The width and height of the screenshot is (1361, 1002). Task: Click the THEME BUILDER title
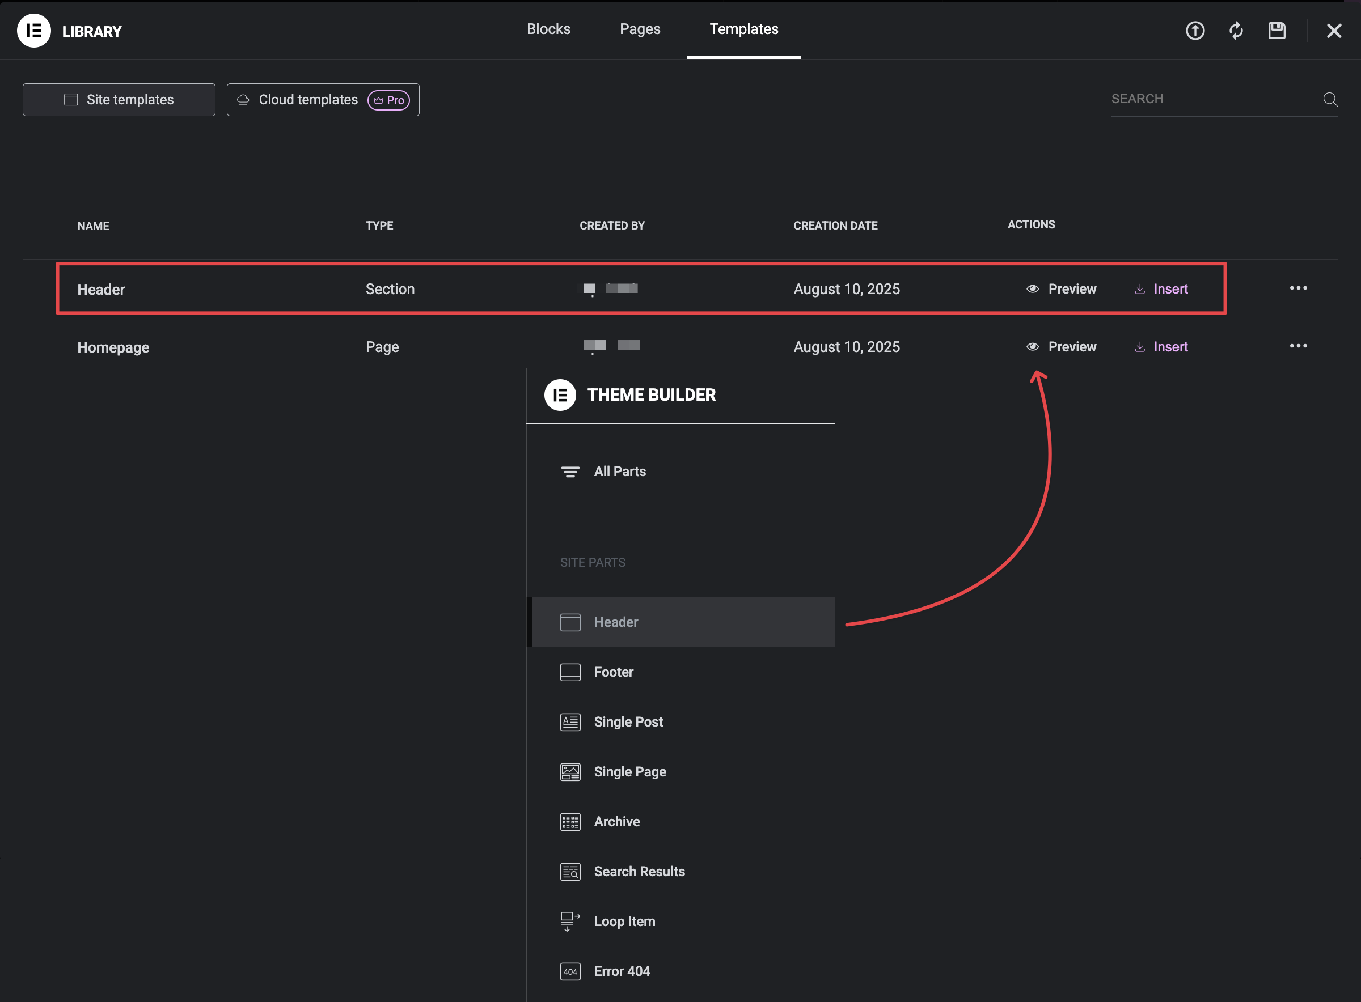651,395
